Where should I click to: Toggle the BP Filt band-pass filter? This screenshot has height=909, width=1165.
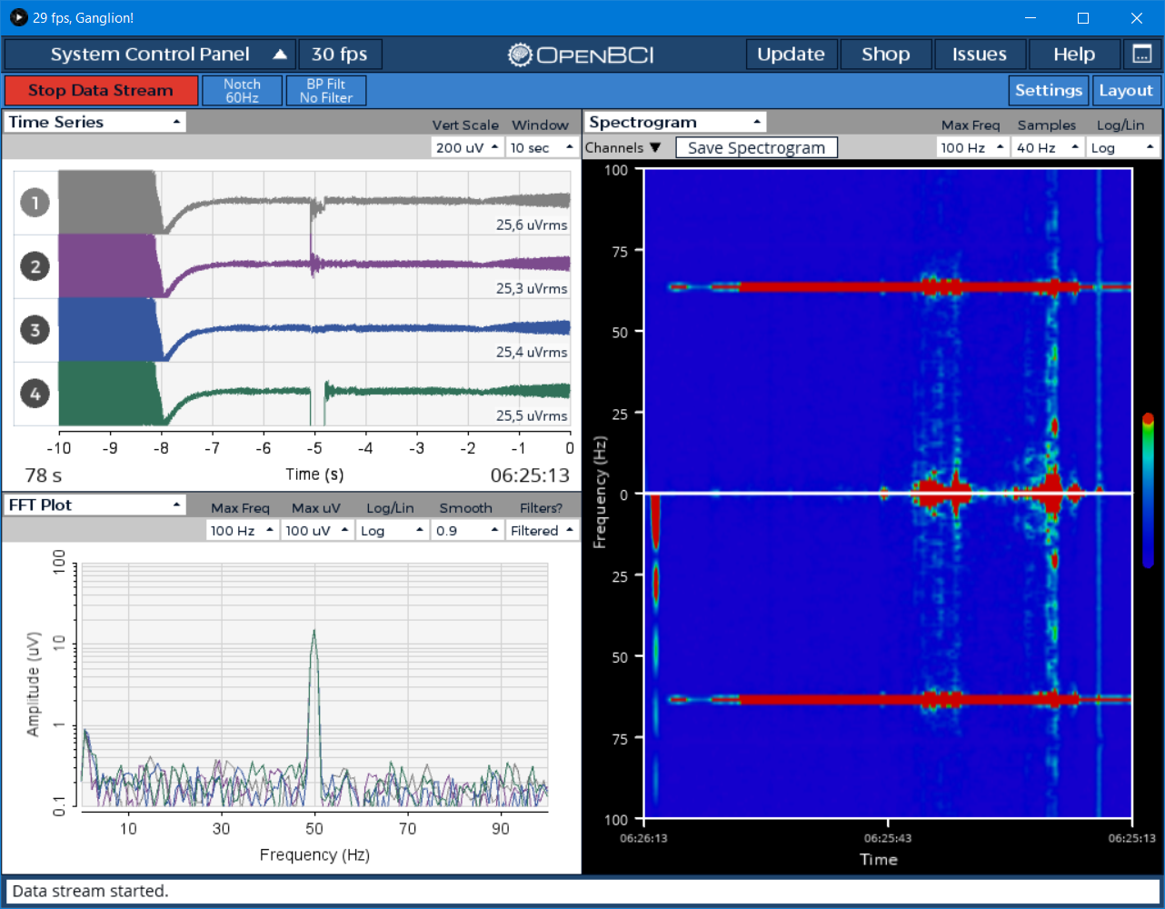[x=325, y=90]
